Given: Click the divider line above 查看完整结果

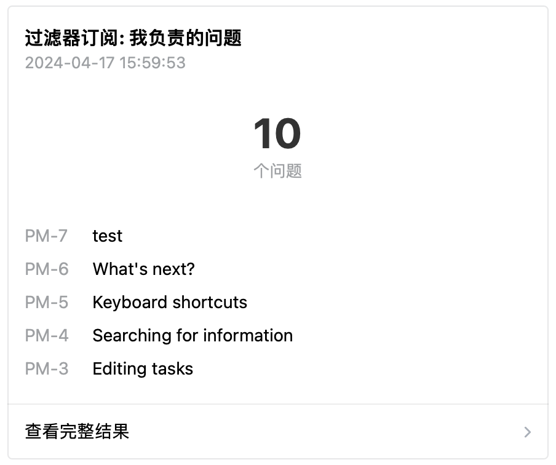Looking at the screenshot, I should click(277, 404).
